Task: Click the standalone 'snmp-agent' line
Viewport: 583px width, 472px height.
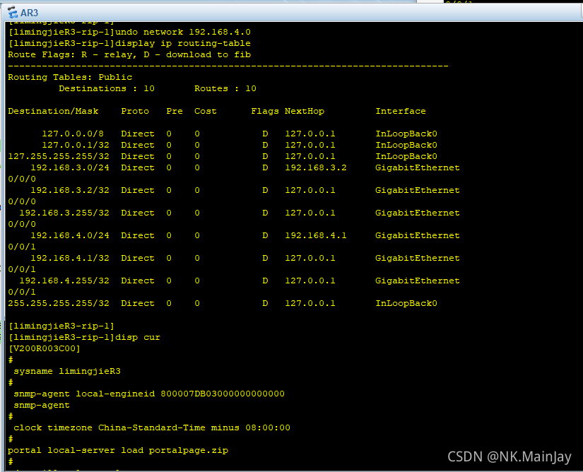Action: [42, 405]
